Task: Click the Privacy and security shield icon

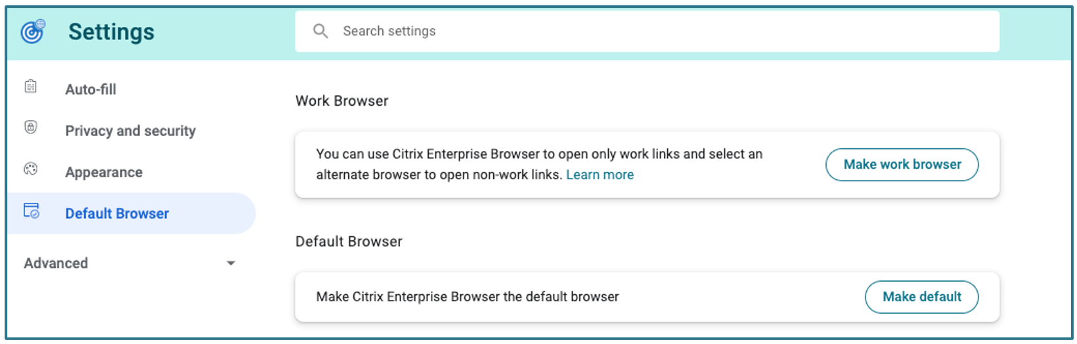Action: pos(31,127)
